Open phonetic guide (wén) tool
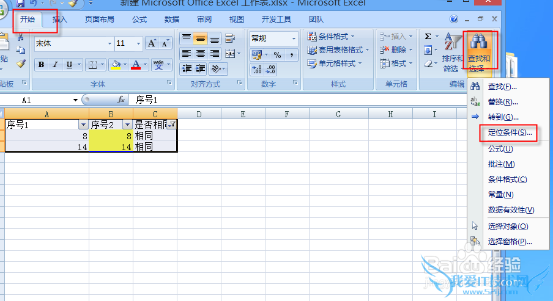 pos(158,65)
